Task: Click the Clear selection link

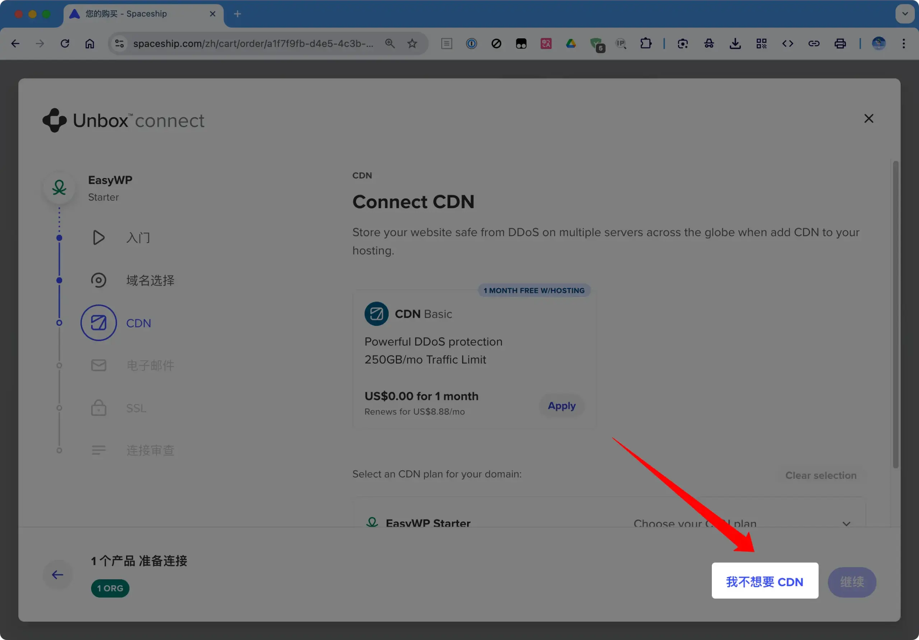Action: [821, 475]
